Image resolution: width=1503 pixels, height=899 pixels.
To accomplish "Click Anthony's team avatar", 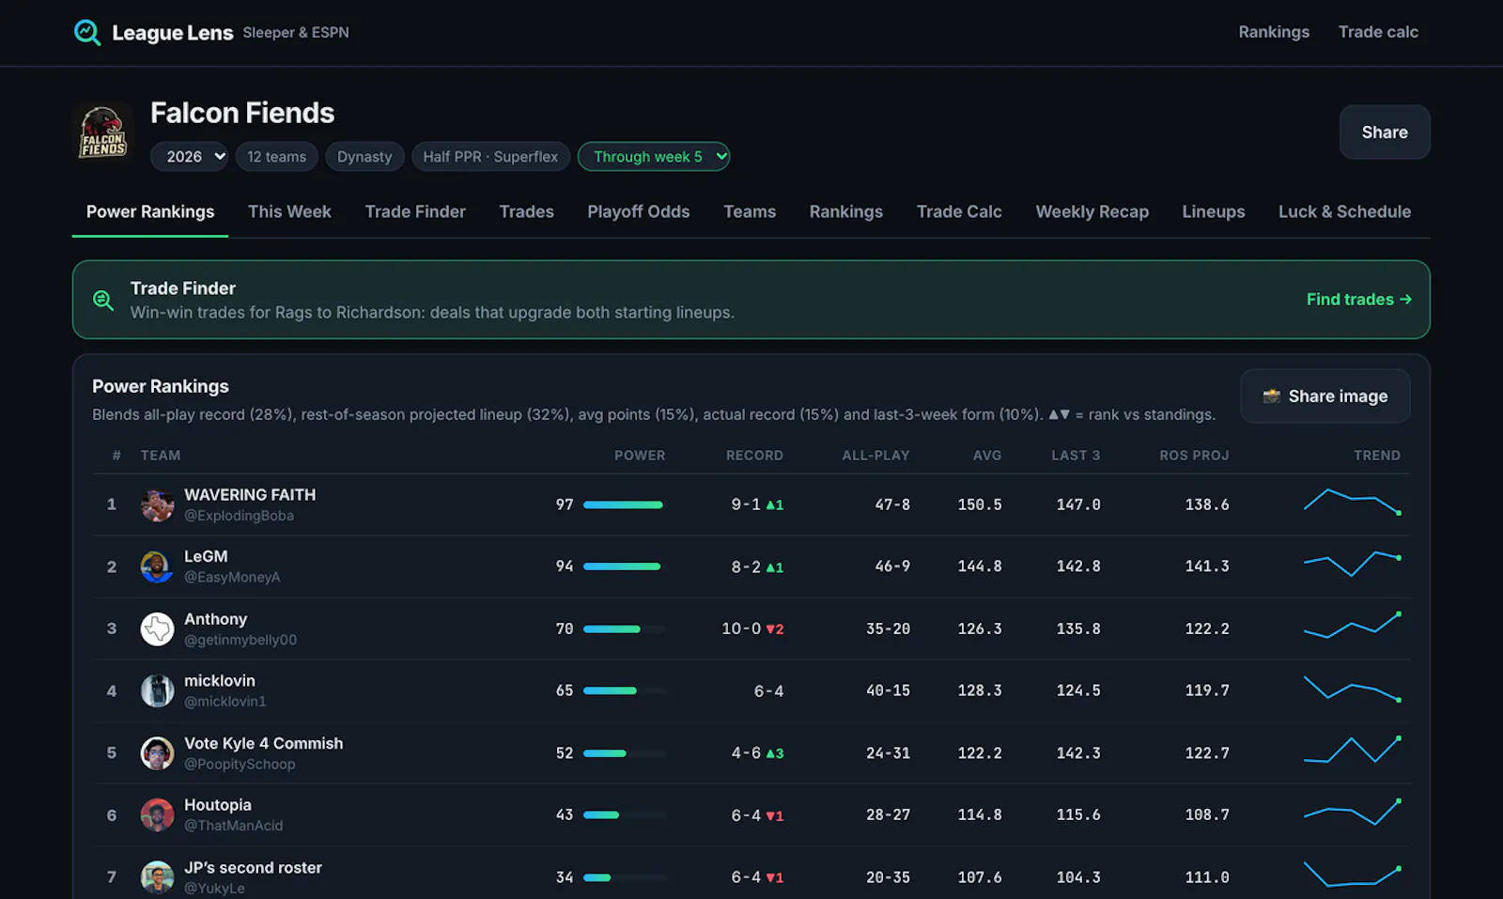I will point(157,629).
